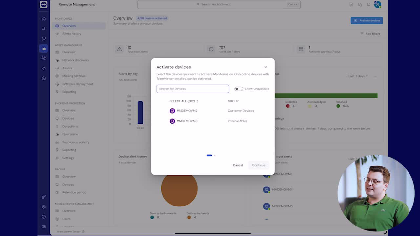The width and height of the screenshot is (420, 236).
Task: Click the Search for Devices field
Action: (193, 89)
